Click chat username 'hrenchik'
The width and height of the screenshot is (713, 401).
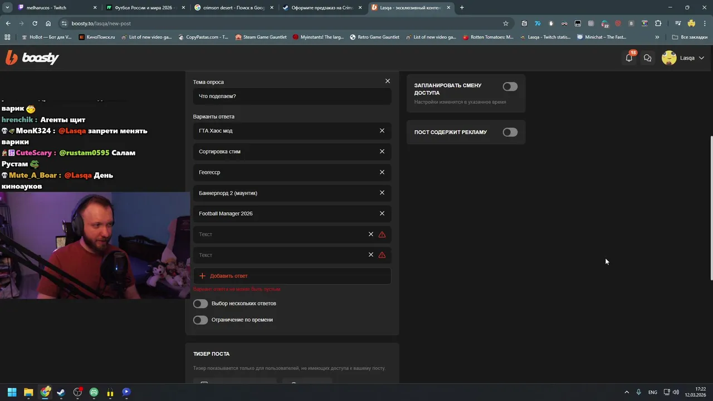[x=17, y=120]
